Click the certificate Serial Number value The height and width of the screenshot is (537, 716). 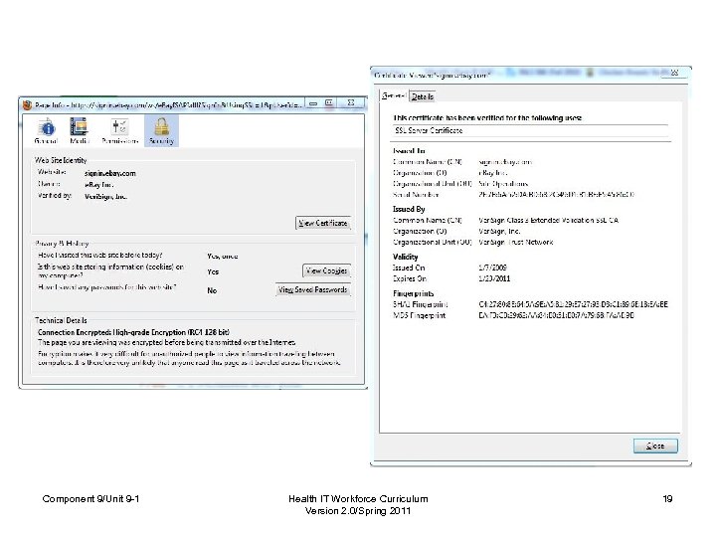556,195
